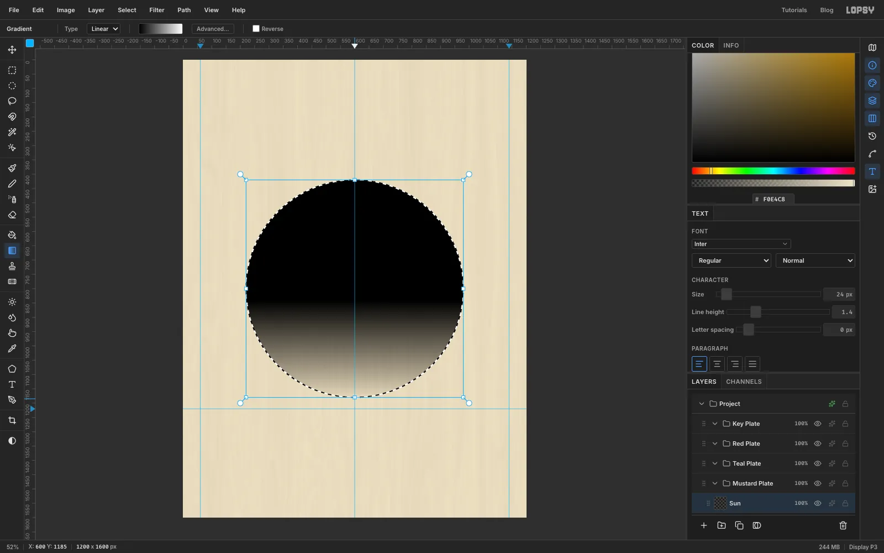This screenshot has height=553, width=884.
Task: Activate the Text tool in the toolbar
Action: coord(12,384)
